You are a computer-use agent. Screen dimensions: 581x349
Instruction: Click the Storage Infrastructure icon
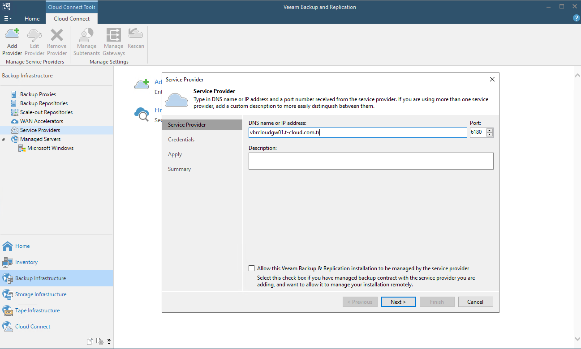pos(8,294)
